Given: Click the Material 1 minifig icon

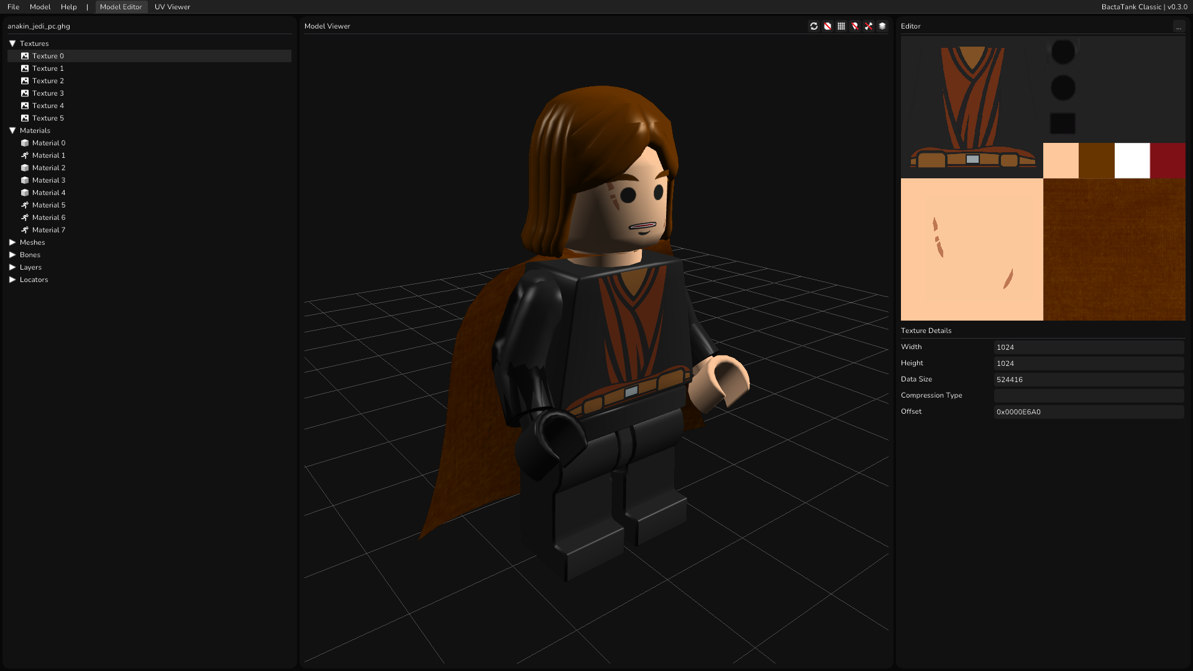Looking at the screenshot, I should click(x=25, y=155).
